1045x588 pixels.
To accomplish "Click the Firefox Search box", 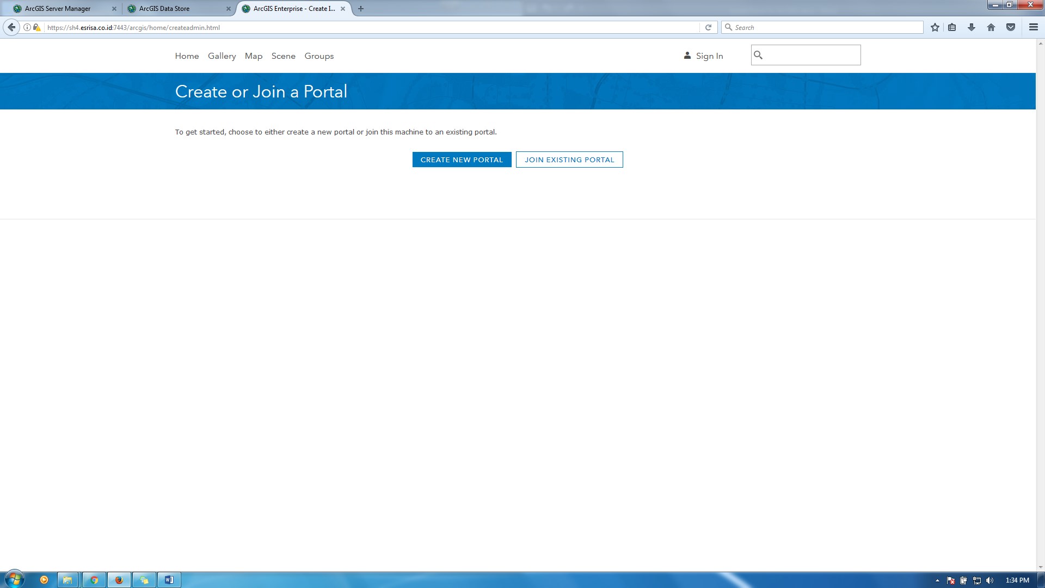I will 822,27.
